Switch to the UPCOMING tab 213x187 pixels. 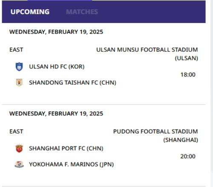[30, 12]
